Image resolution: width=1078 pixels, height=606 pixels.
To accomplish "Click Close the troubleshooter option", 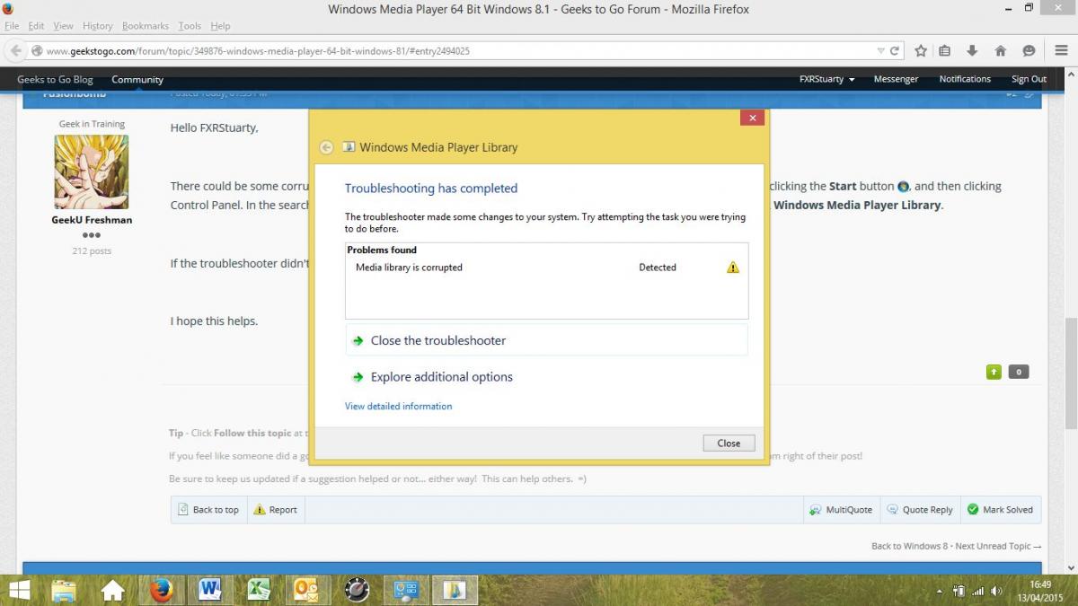I will 546,340.
